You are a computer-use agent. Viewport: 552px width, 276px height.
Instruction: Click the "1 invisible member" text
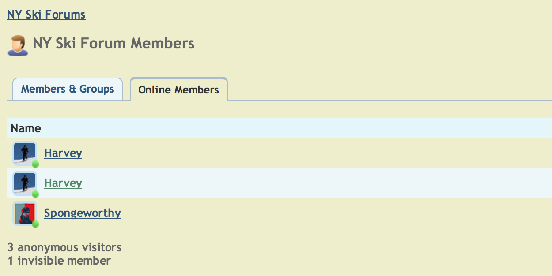59,261
